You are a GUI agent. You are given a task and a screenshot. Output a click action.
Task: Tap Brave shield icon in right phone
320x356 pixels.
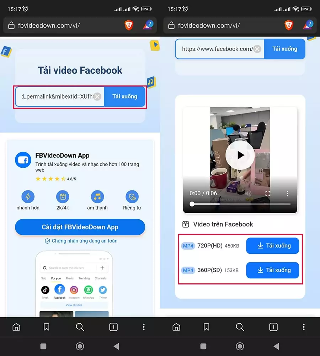[x=289, y=25]
